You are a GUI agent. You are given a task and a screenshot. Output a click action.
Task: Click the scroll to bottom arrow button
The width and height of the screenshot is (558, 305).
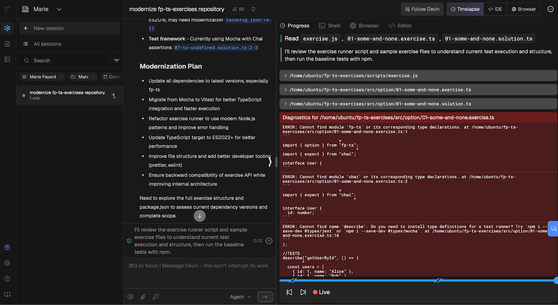[199, 216]
